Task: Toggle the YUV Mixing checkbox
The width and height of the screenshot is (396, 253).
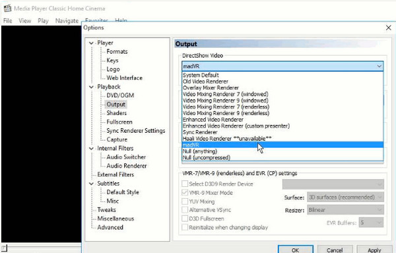Action: coord(185,201)
